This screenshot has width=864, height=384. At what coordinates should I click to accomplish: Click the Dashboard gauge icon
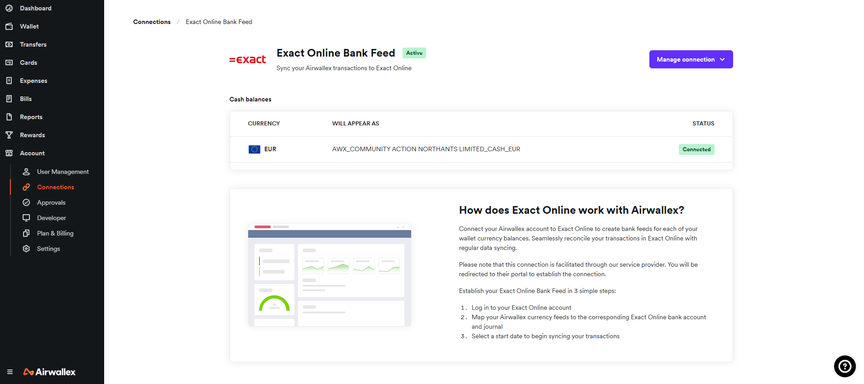pos(9,8)
